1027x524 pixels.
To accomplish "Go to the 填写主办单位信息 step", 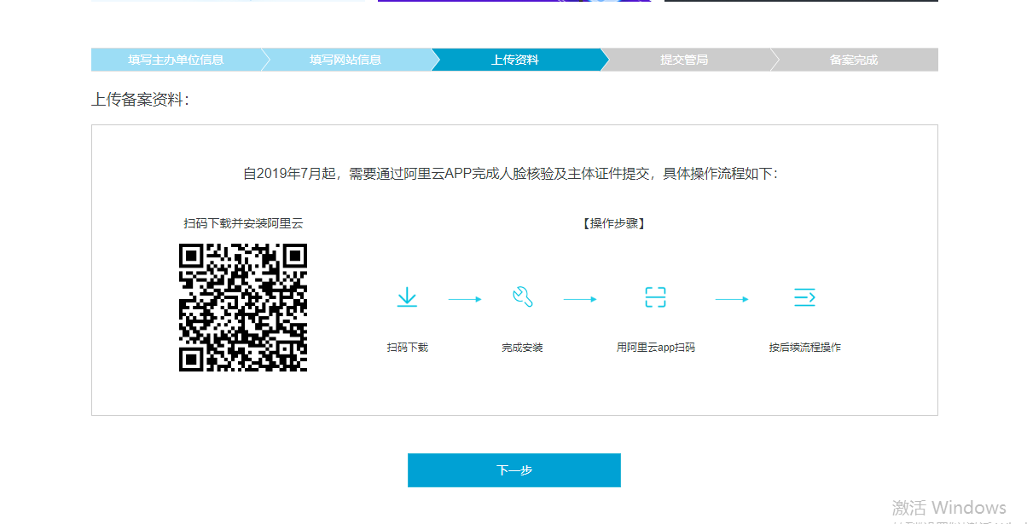I will (176, 60).
